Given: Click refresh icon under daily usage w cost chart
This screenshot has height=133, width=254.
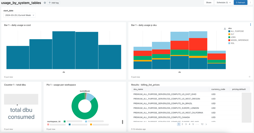Looking at the screenshot, I should point(5,77).
